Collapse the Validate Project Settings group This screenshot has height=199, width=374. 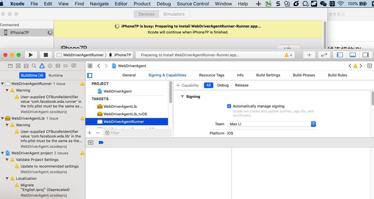click(x=7, y=160)
